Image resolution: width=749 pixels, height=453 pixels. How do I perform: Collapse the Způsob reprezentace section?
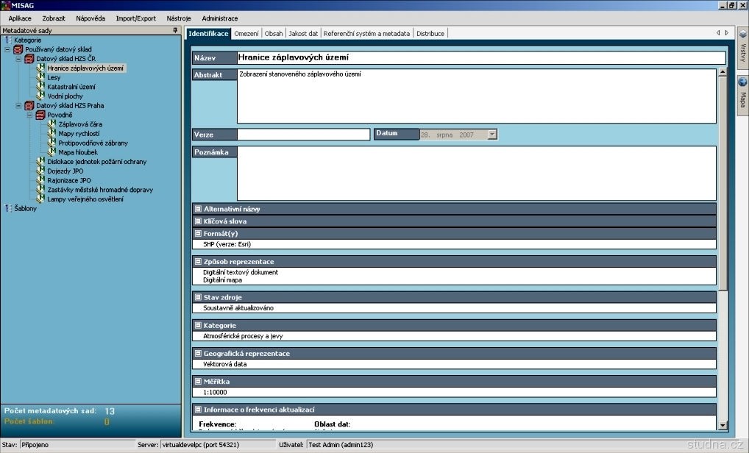coord(198,262)
